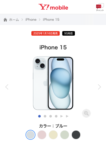Click the magnifier zoom image icon
This screenshot has height=142, width=106.
point(86,113)
